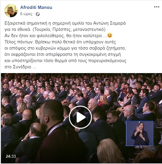Click the sentence starting 'Τέλος πάντων'
This screenshot has width=162, height=164.
pos(19,42)
